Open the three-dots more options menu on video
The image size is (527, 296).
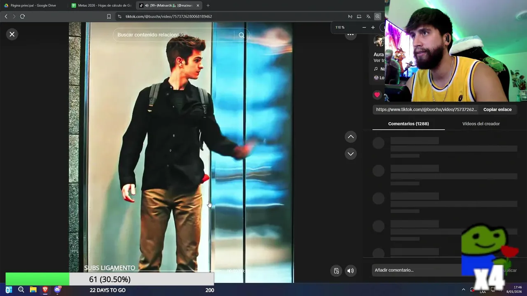(350, 35)
